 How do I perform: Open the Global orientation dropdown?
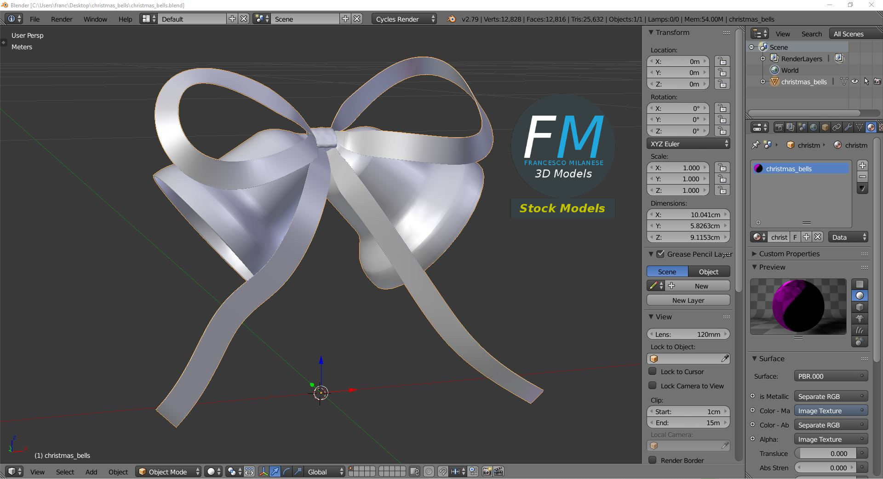click(x=325, y=472)
